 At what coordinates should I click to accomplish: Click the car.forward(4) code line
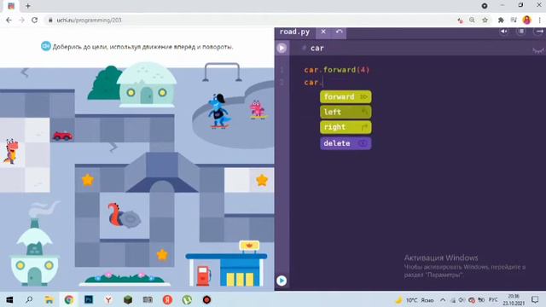(336, 70)
